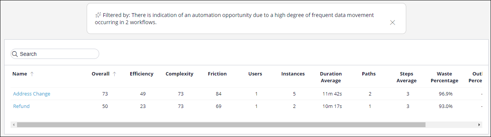491x137 pixels.
Task: Click the scrollbar left arrow
Action: click(x=14, y=125)
